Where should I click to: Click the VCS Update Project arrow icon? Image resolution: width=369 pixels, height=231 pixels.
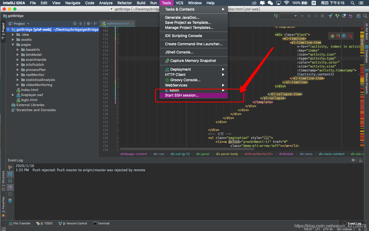click(331, 16)
